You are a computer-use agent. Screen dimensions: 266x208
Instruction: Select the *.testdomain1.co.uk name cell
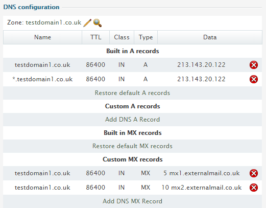(42, 79)
